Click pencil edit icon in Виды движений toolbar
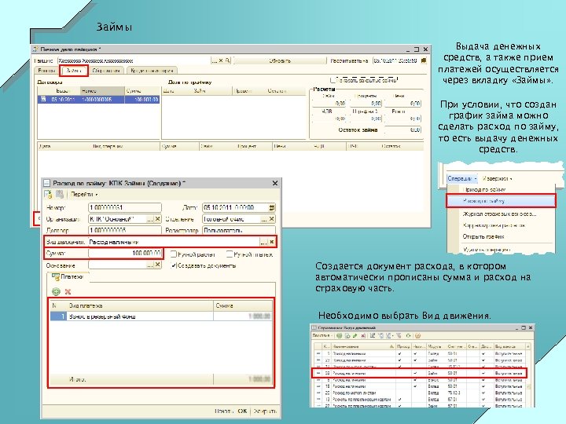The height and width of the screenshot is (424, 566). tap(355, 336)
